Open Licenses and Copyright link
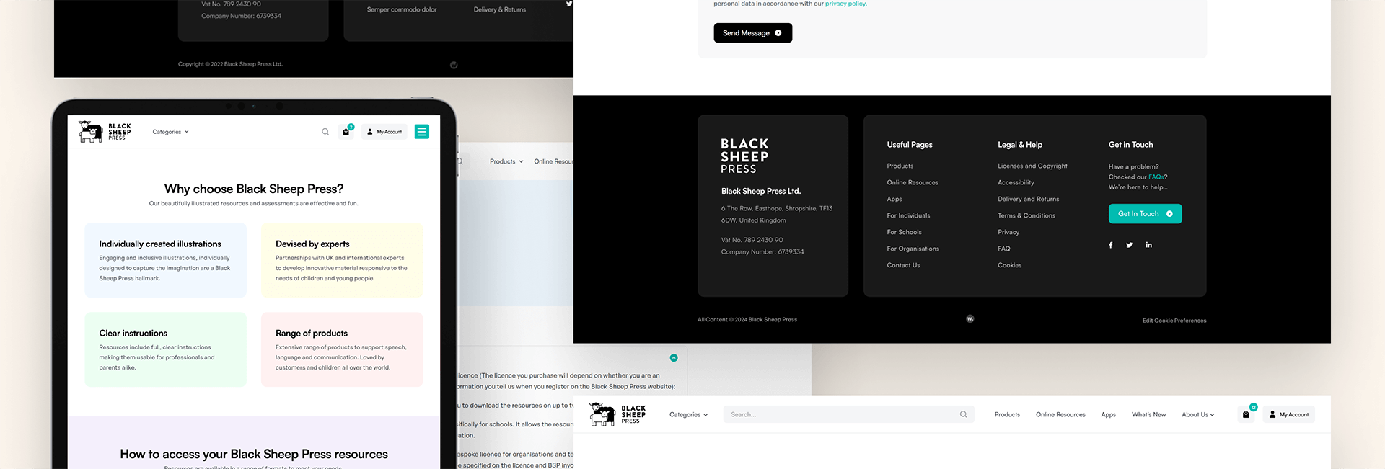The image size is (1385, 469). coord(1032,166)
